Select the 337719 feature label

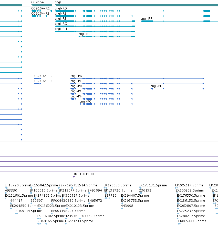(x=64, y=185)
